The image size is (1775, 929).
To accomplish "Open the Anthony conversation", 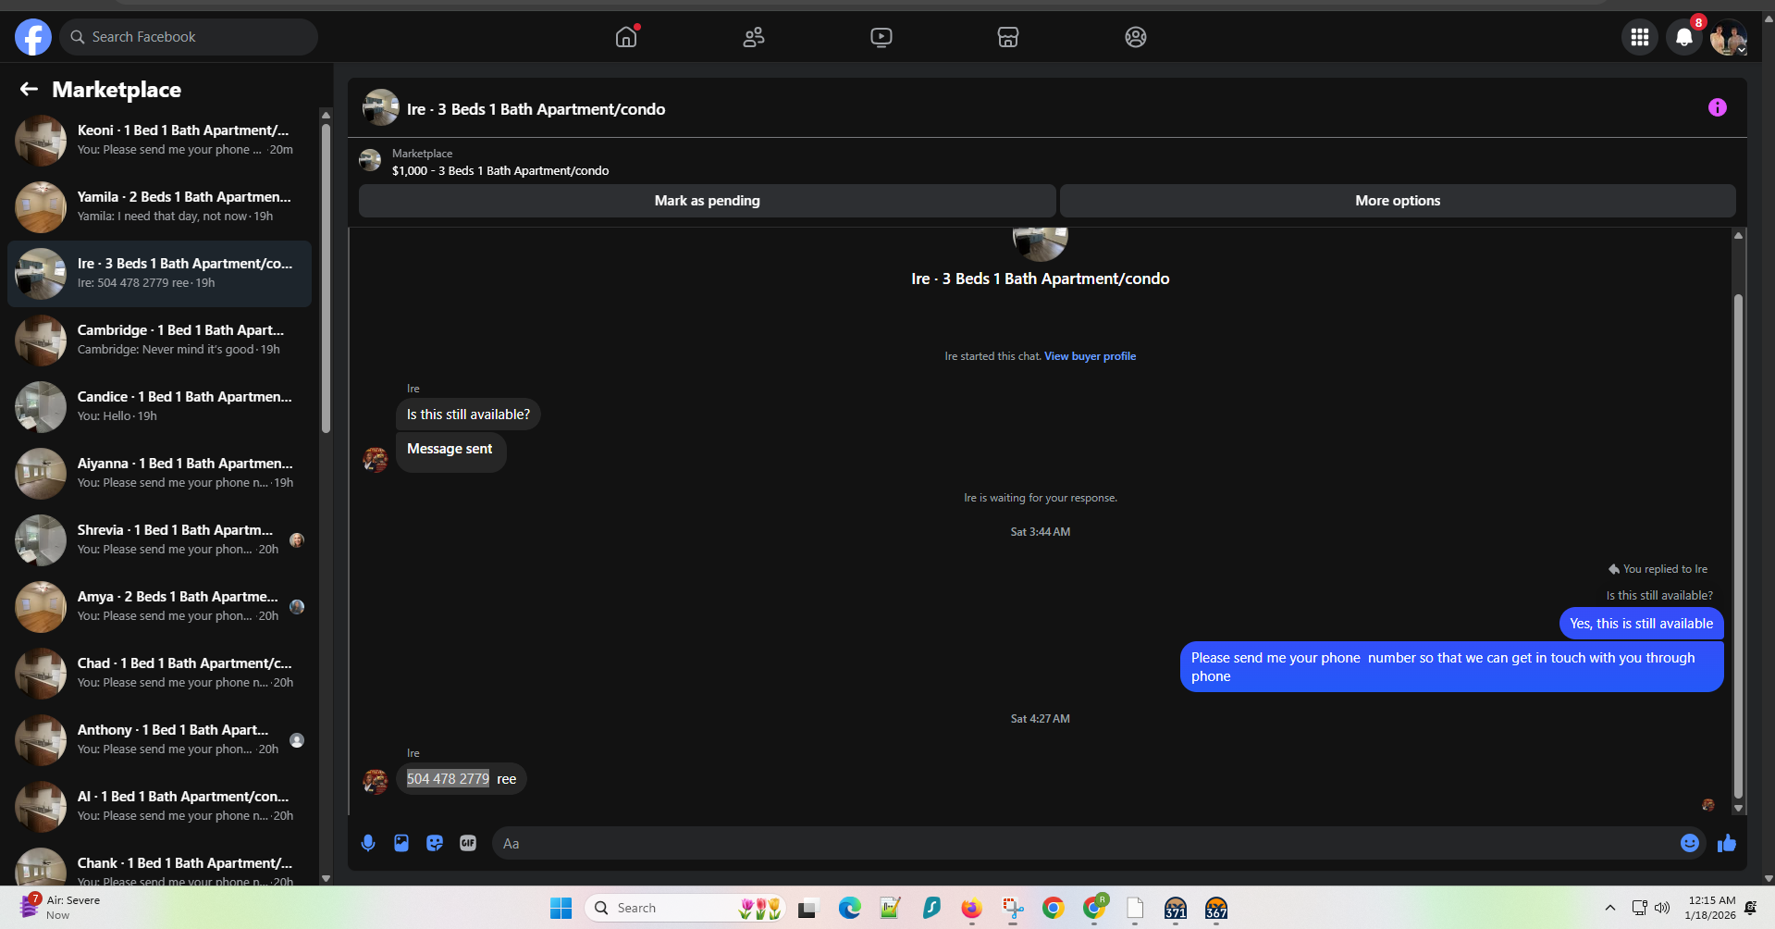I will pyautogui.click(x=159, y=740).
